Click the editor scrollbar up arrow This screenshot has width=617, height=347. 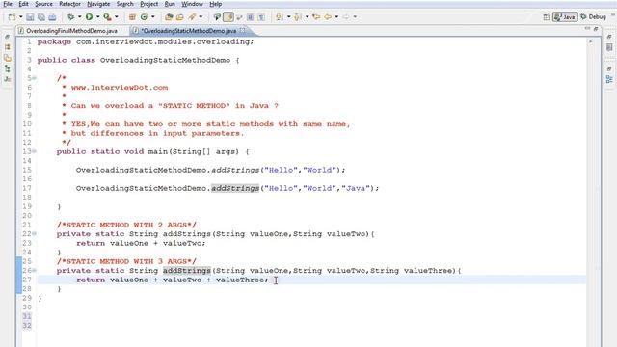tap(591, 41)
